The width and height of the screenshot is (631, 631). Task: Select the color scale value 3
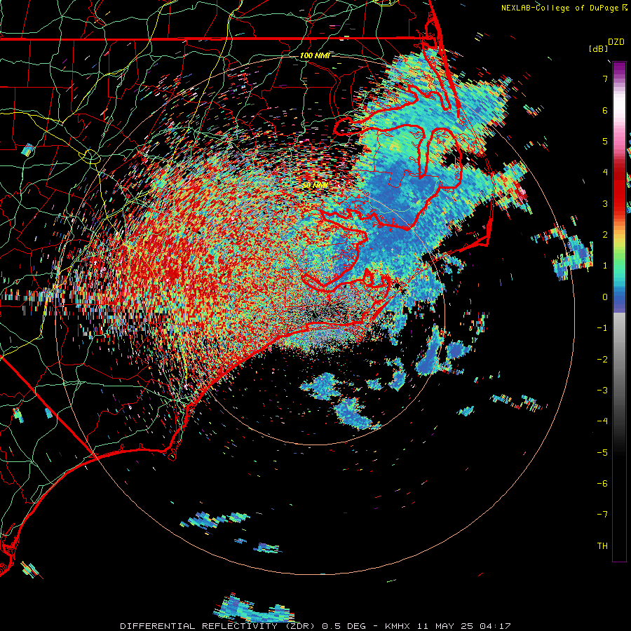coord(605,203)
